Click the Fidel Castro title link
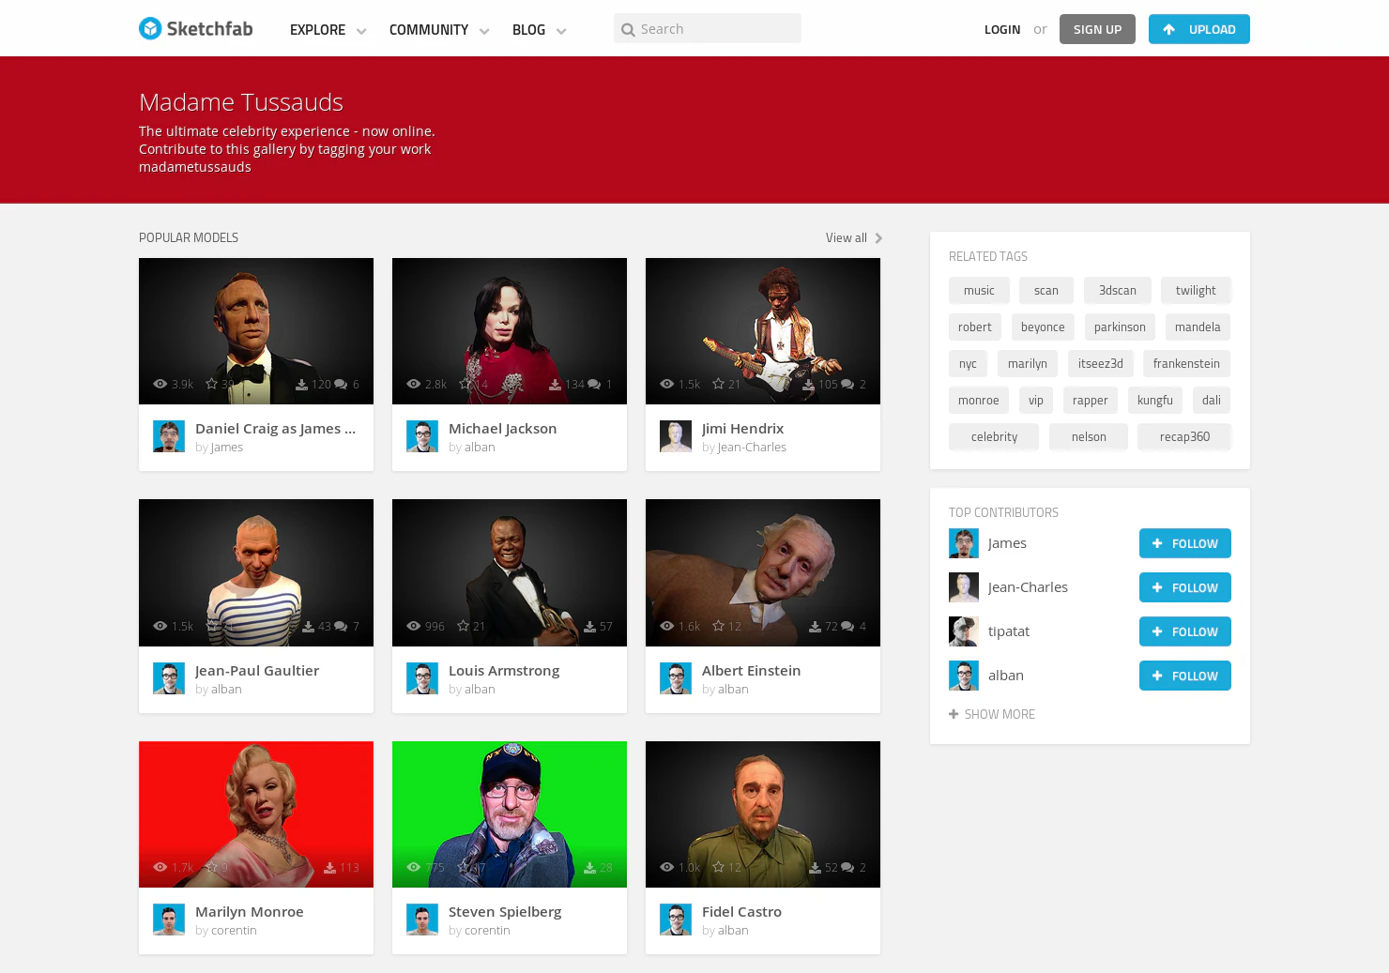 pos(741,912)
